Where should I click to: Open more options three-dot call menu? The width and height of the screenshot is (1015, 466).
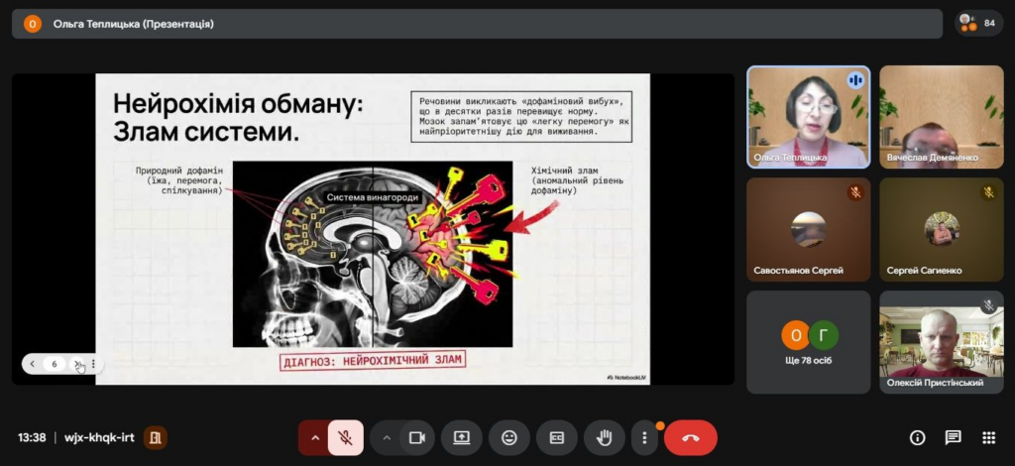645,437
